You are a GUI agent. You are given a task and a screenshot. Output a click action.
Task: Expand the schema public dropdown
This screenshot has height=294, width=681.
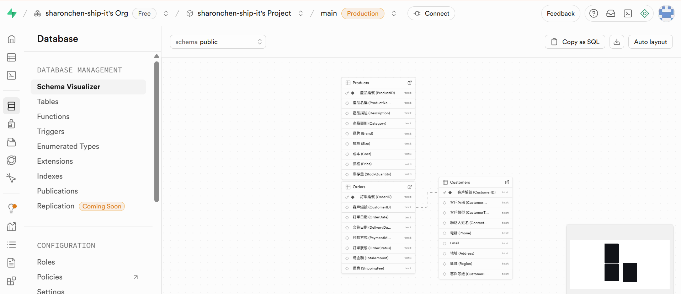pyautogui.click(x=218, y=42)
